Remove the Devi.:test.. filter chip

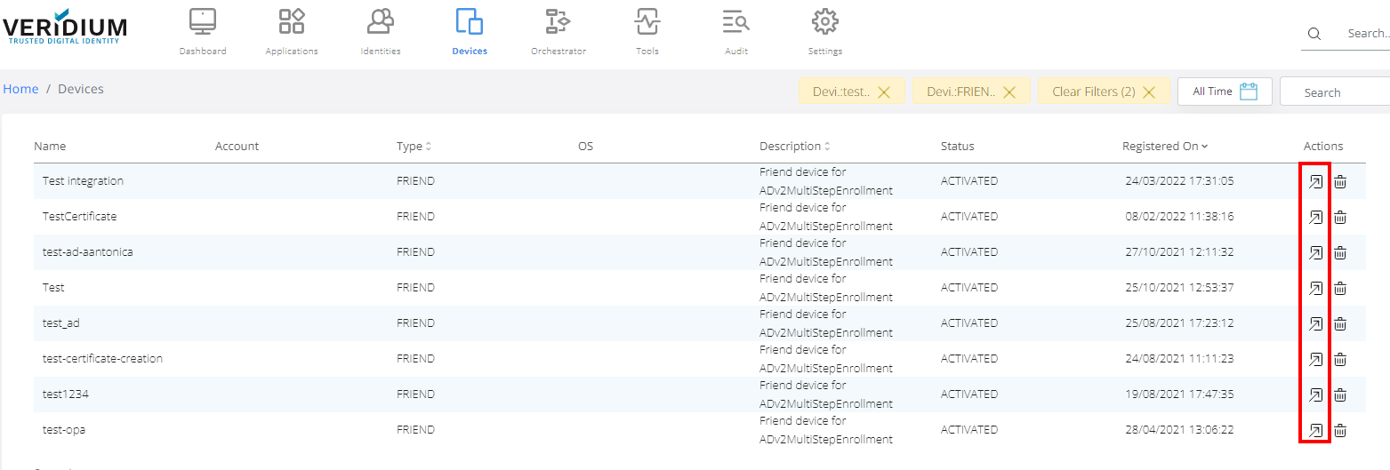[x=884, y=92]
